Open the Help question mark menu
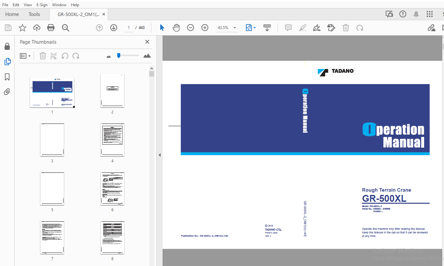Screen dimensions: 444x266 click(x=403, y=14)
